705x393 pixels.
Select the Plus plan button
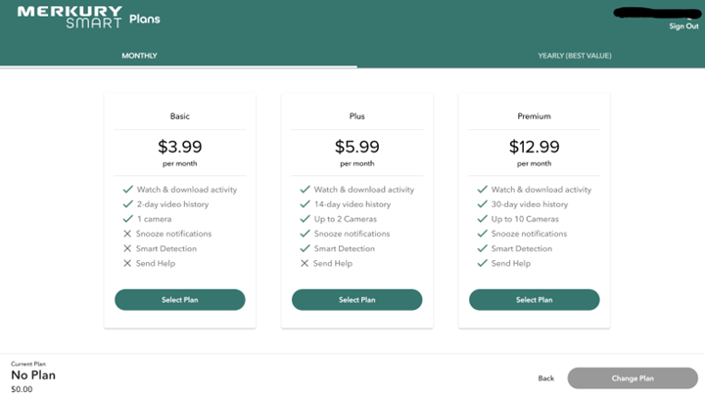pyautogui.click(x=357, y=299)
